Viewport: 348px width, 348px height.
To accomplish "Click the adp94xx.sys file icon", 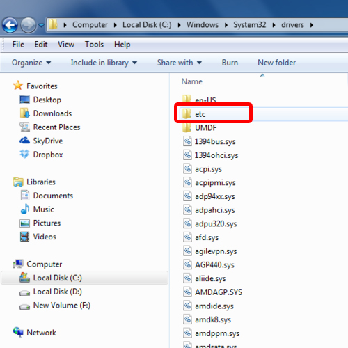I will pos(187,196).
